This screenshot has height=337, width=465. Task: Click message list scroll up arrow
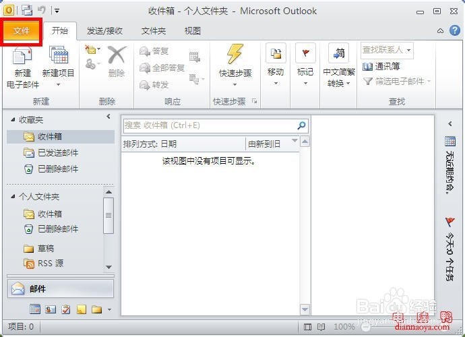tap(305, 142)
